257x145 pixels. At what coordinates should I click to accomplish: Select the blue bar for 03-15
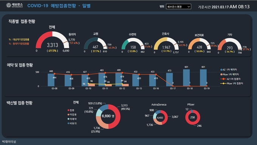coord(136,80)
